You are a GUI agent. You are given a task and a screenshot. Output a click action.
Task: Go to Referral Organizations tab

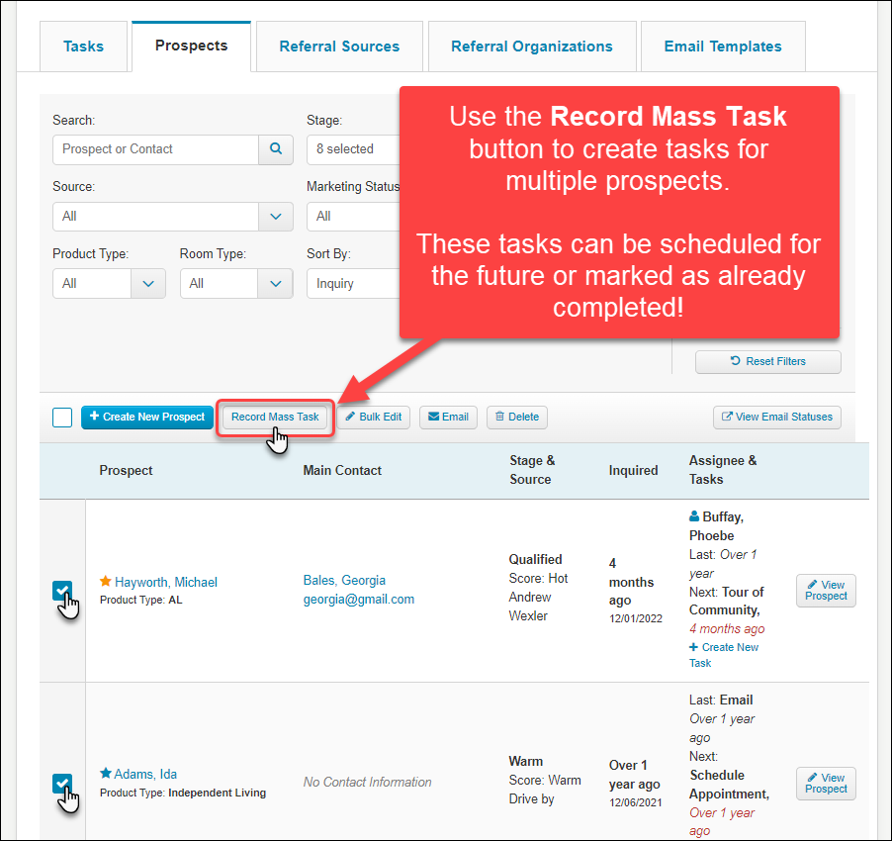[532, 47]
